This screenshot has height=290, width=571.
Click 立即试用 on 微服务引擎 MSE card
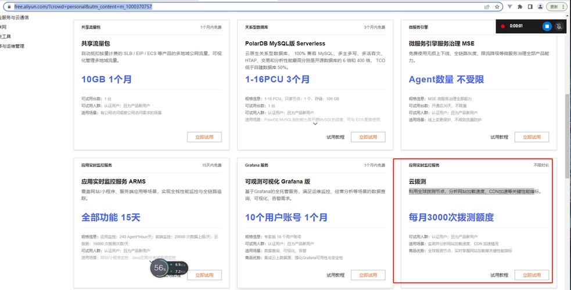coord(532,137)
